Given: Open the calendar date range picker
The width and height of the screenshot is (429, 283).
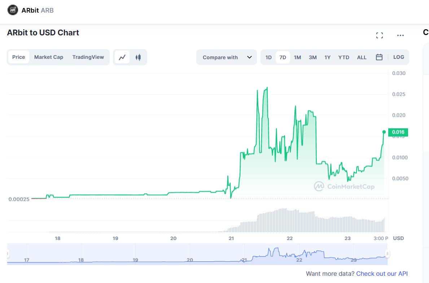Looking at the screenshot, I should click(x=379, y=57).
